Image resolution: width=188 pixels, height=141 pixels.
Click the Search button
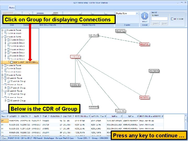tap(155, 23)
